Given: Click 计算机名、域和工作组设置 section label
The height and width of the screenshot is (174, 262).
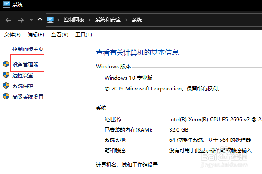Looking at the screenshot, I should click(127, 165).
